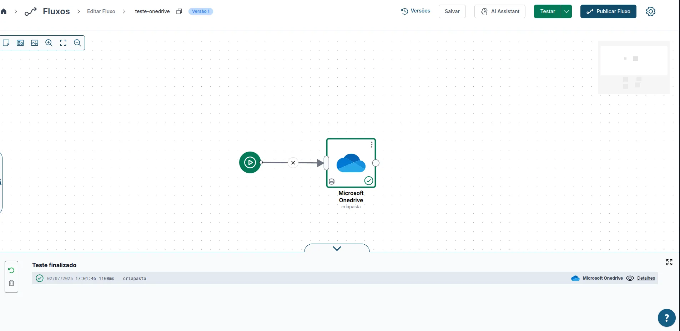Click the database icon on Onedrive node
The height and width of the screenshot is (331, 680).
[x=332, y=182]
